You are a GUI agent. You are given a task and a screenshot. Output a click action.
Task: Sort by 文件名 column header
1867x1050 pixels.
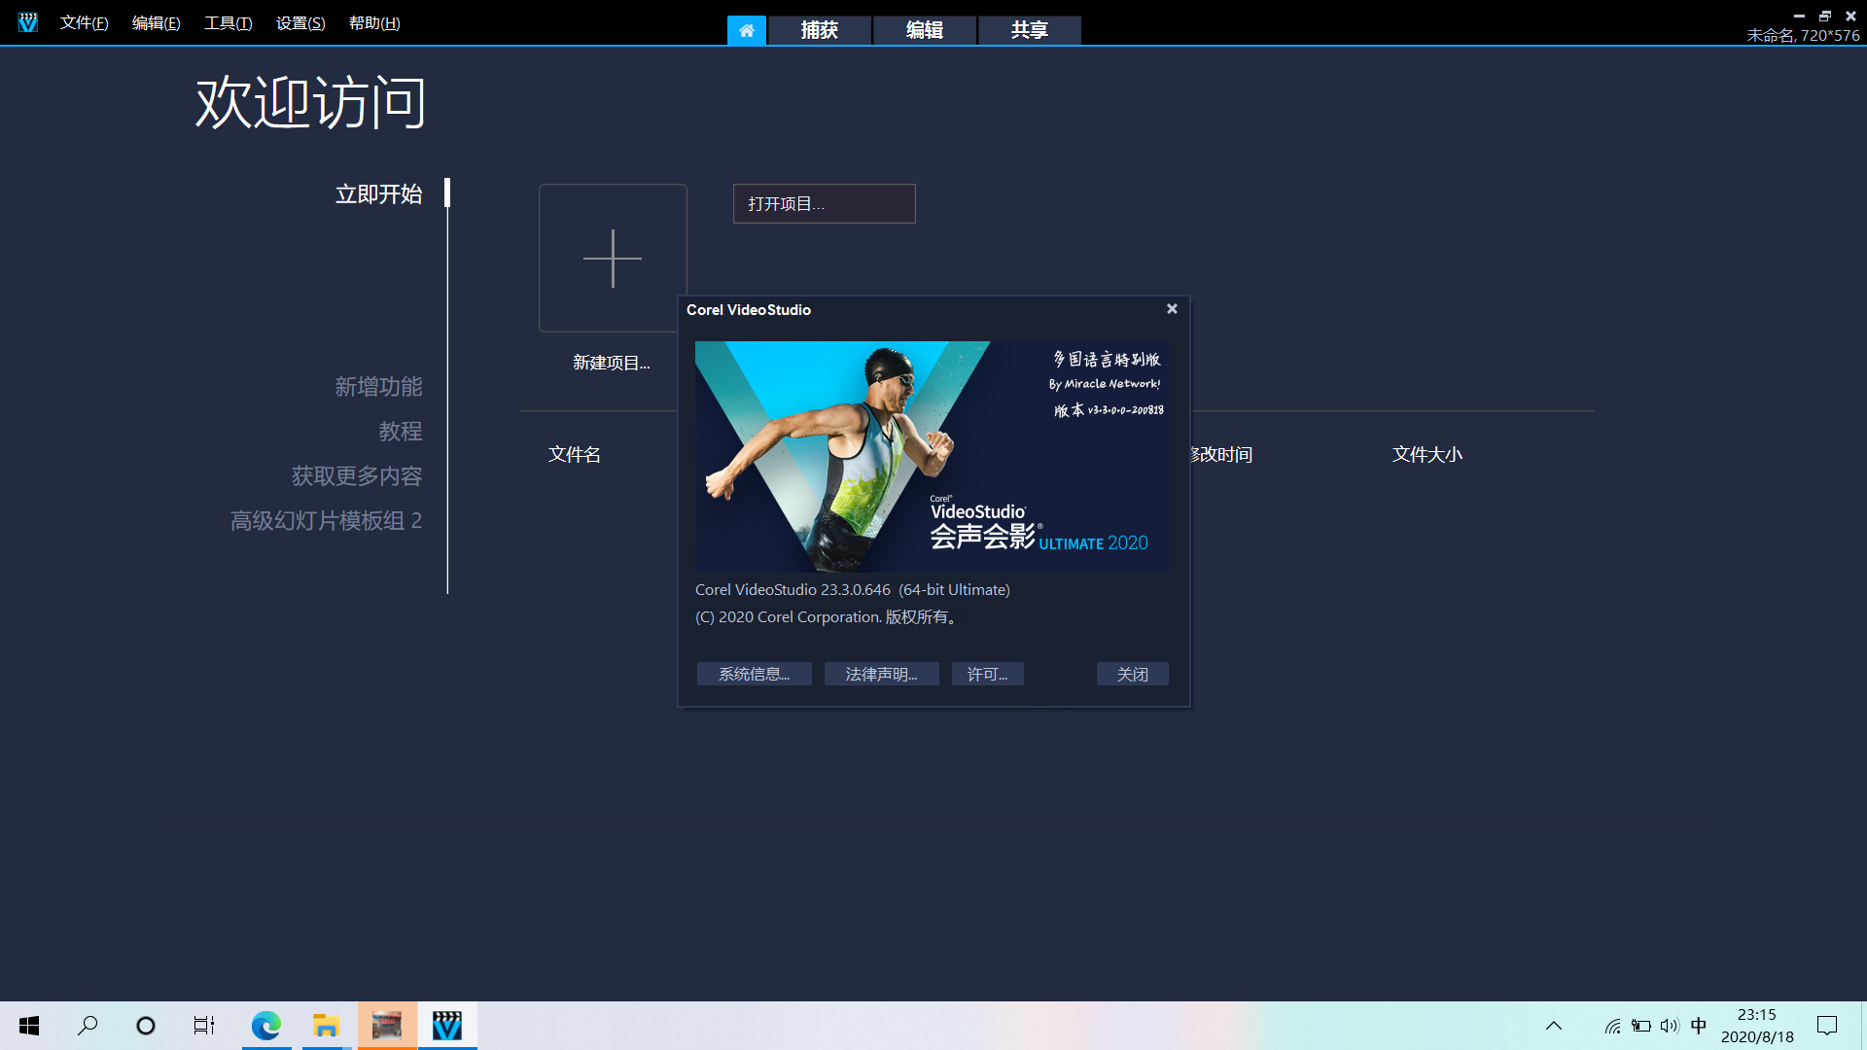click(574, 455)
